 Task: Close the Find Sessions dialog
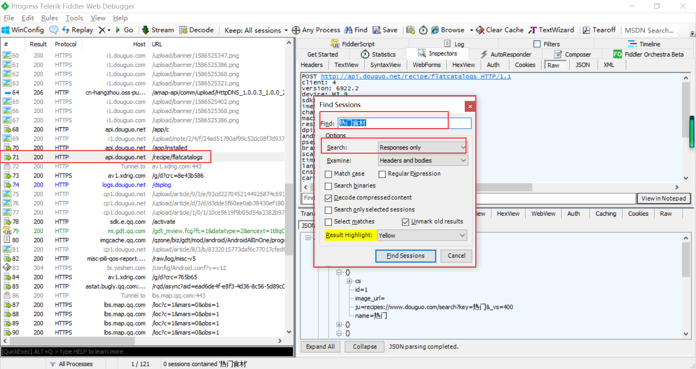point(470,106)
